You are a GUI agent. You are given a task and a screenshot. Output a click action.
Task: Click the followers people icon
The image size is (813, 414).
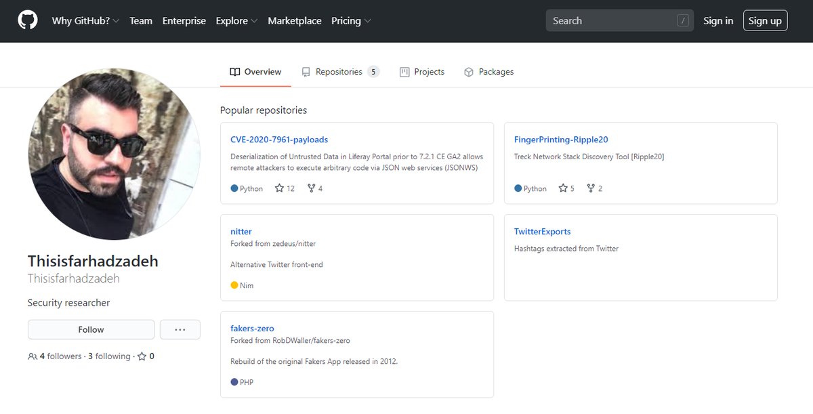33,356
